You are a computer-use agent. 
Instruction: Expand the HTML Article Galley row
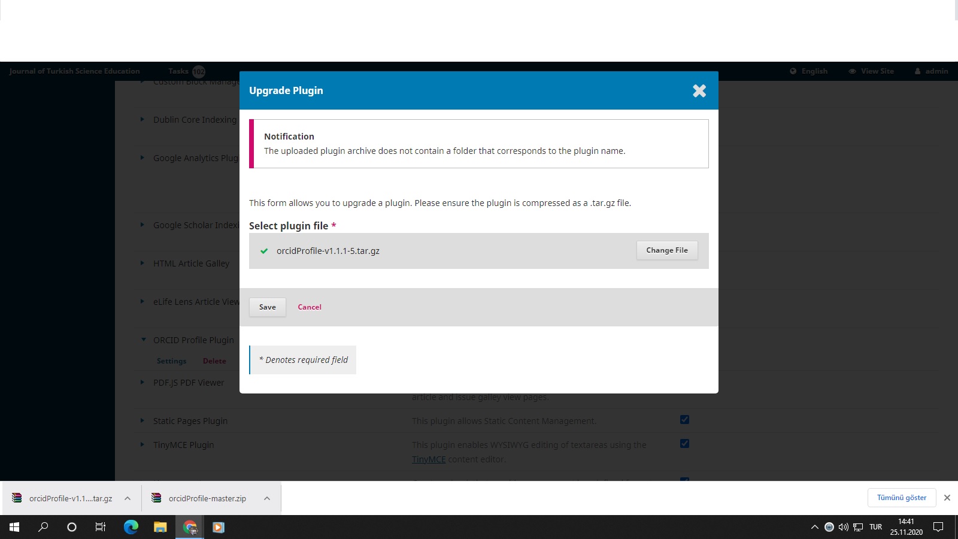pos(143,263)
